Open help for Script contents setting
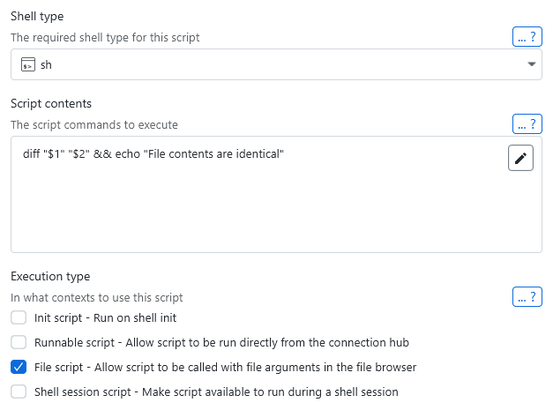This screenshot has height=410, width=553. click(527, 123)
